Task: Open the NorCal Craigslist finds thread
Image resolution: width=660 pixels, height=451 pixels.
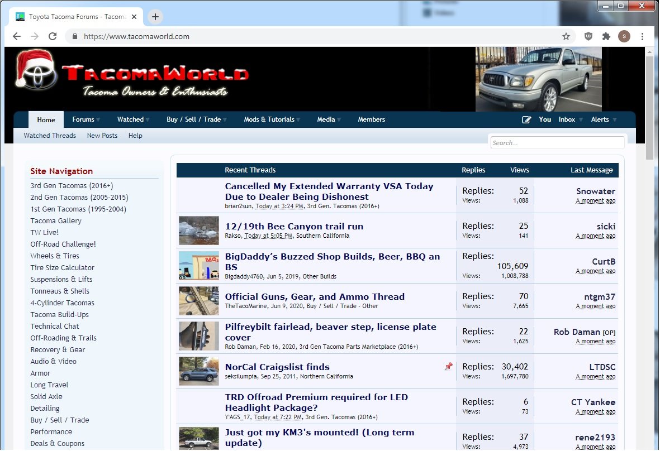Action: click(277, 367)
